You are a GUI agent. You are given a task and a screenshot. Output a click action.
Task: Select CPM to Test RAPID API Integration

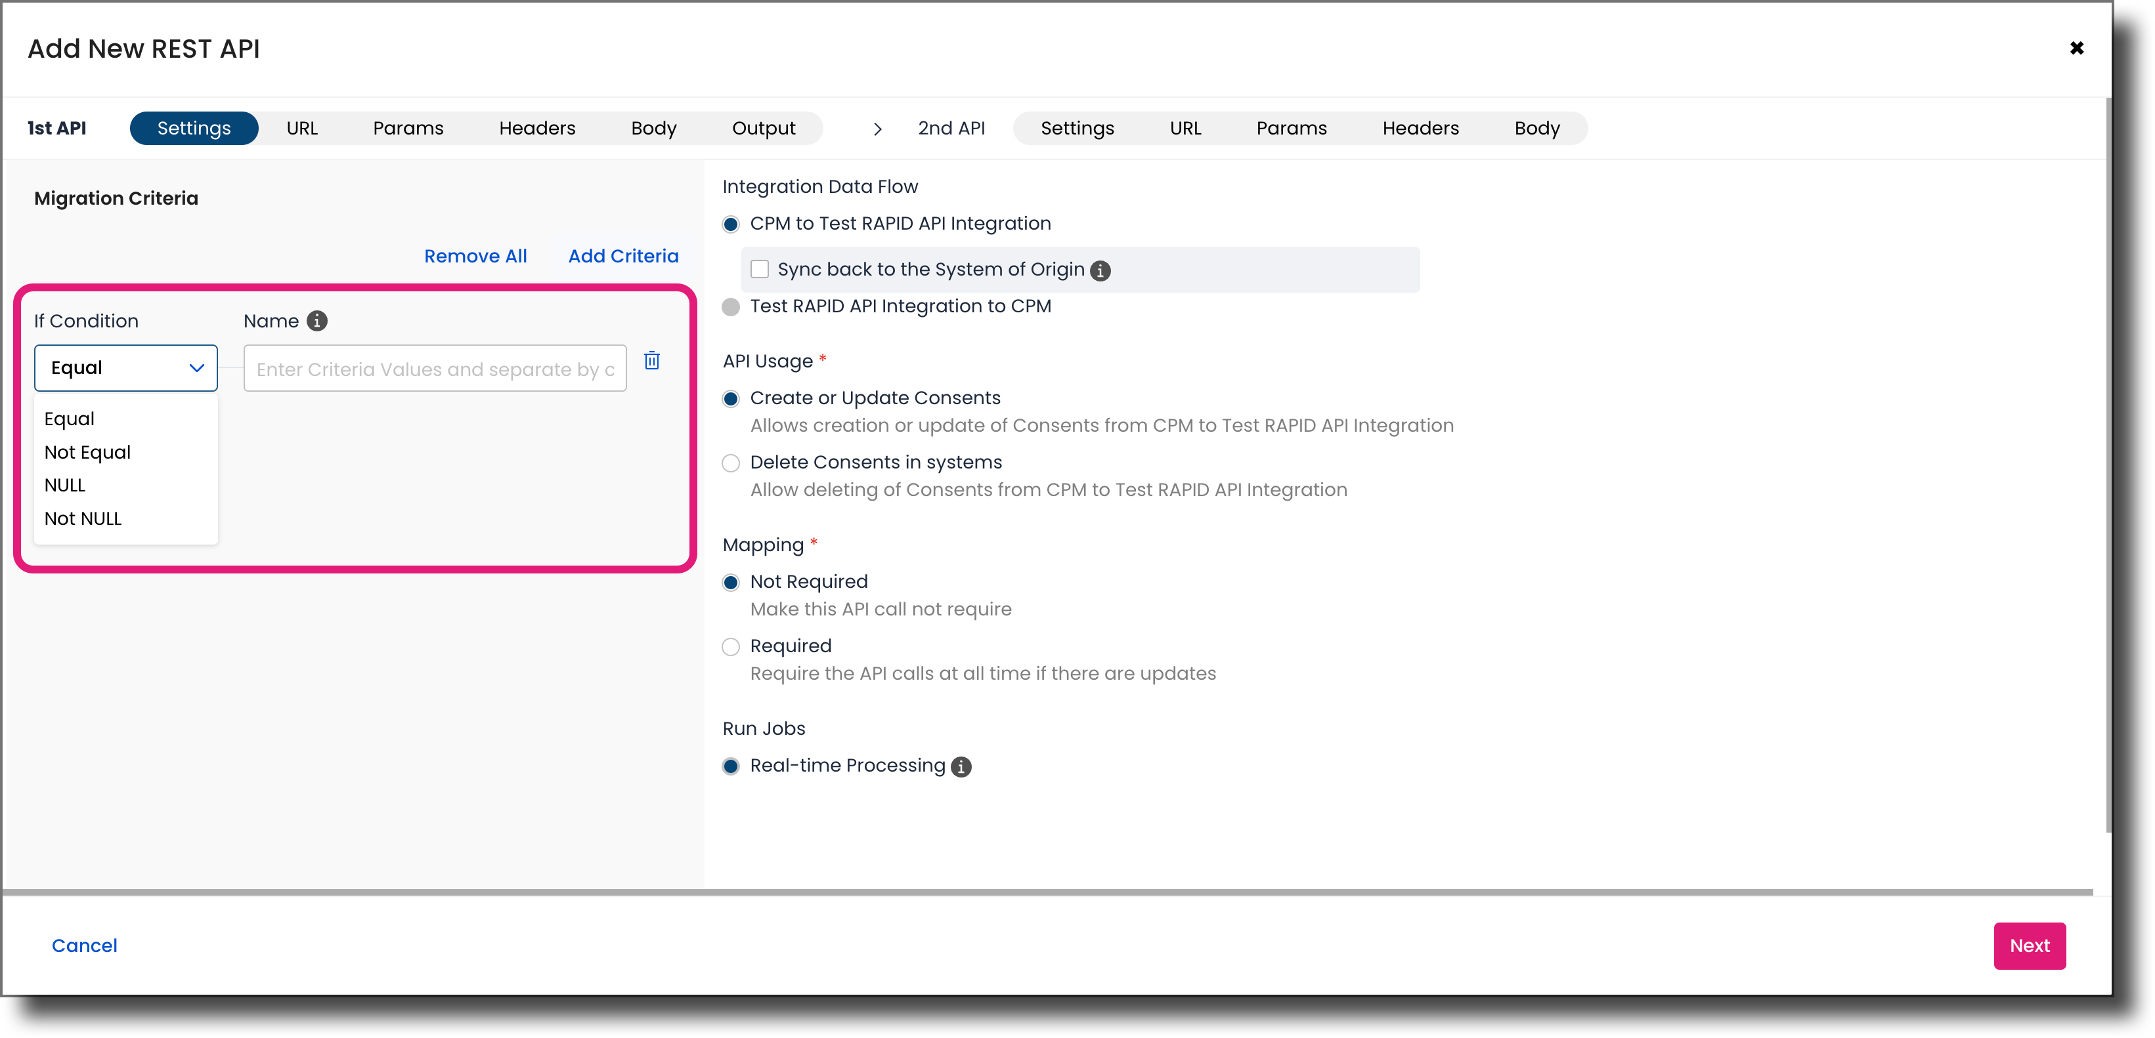(731, 224)
